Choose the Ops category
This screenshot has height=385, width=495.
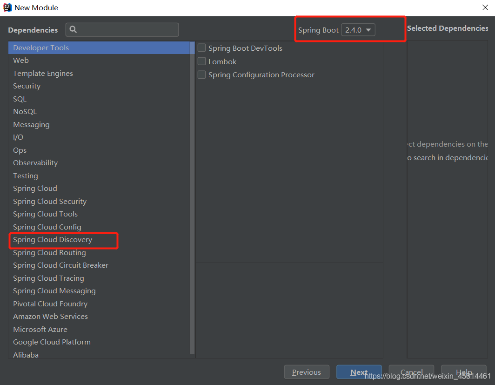click(99, 150)
